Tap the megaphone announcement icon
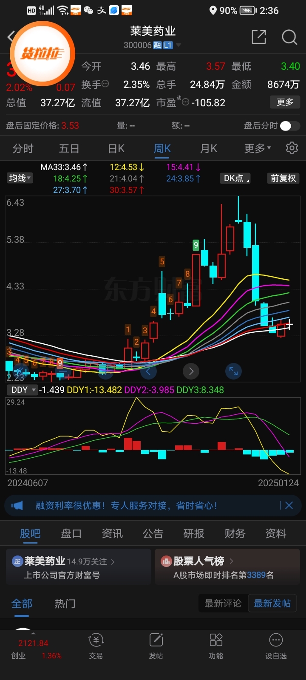The image size is (306, 680). [x=17, y=505]
